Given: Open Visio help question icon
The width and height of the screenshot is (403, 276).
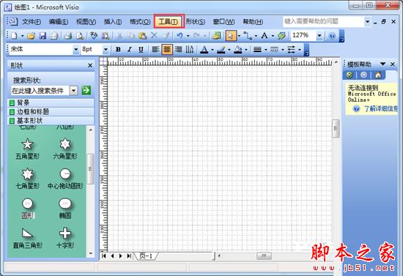Looking at the screenshot, I should coord(332,36).
